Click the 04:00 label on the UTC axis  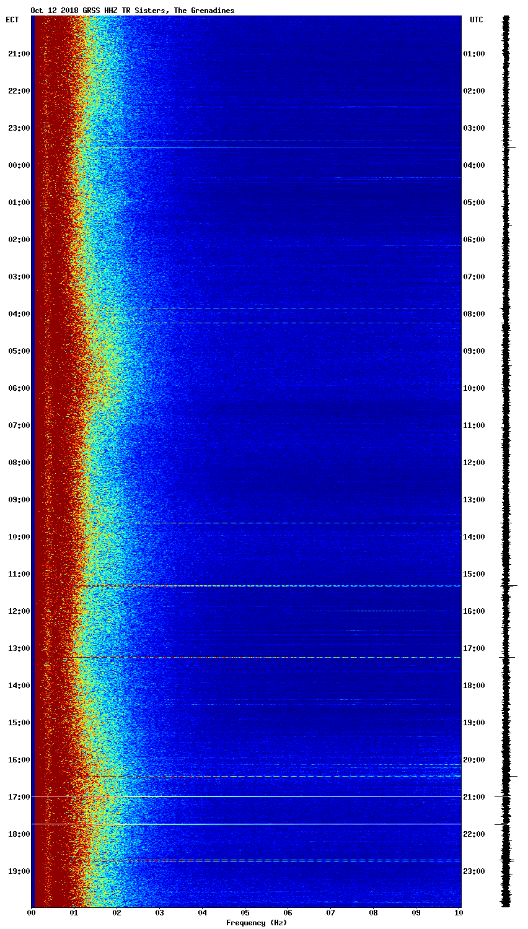(x=474, y=165)
